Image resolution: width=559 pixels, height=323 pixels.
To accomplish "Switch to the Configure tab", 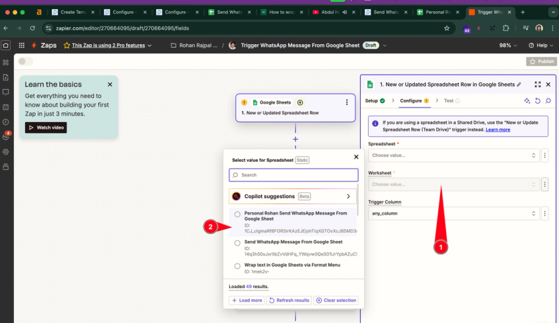I will pos(414,101).
